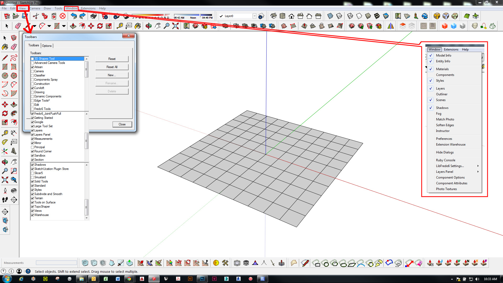Click inside the Measurements input field
The width and height of the screenshot is (503, 283).
pos(56,263)
